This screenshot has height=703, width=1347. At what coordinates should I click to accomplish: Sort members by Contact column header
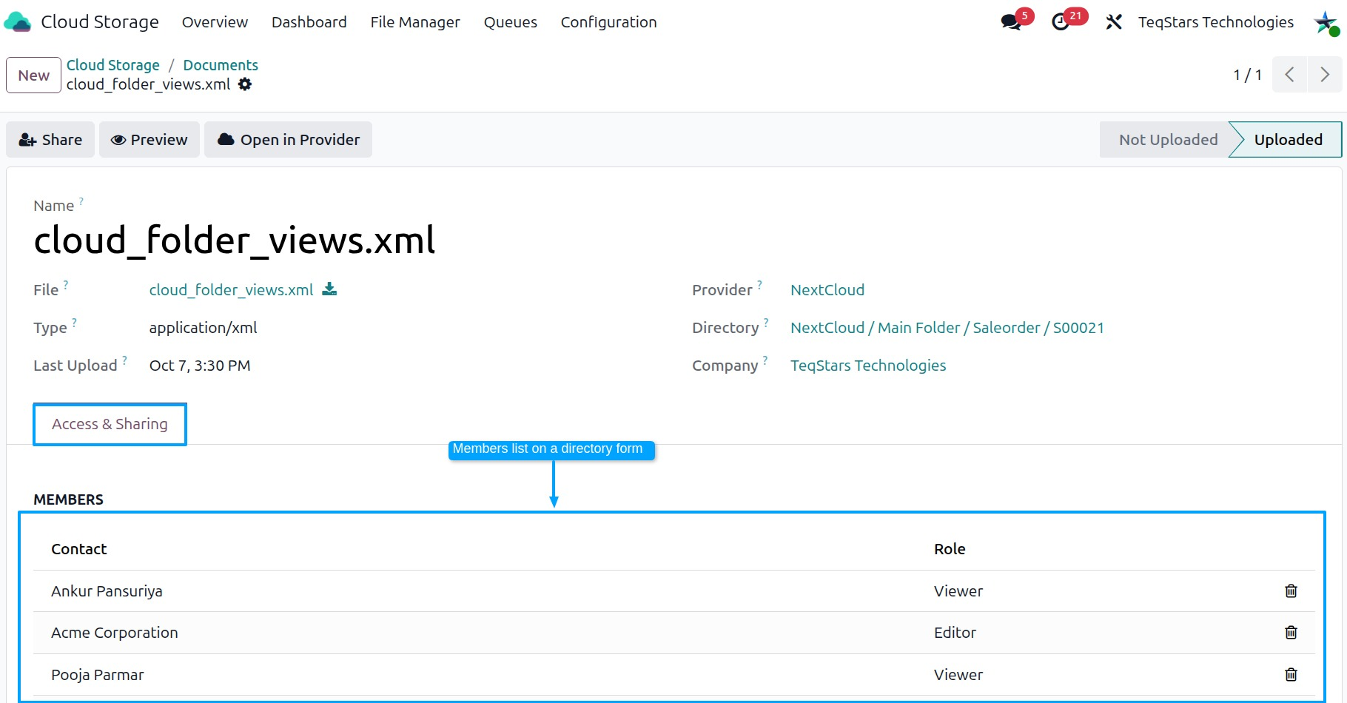(x=79, y=549)
